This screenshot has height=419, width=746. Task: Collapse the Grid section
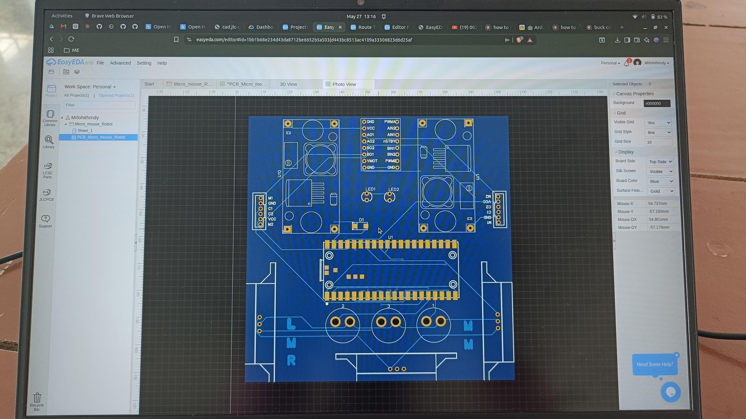615,113
